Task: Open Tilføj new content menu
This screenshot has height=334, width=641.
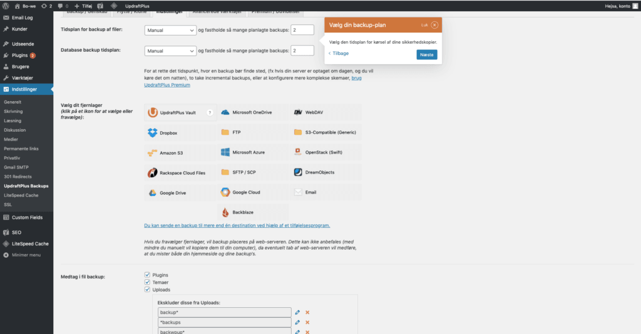Action: point(83,6)
